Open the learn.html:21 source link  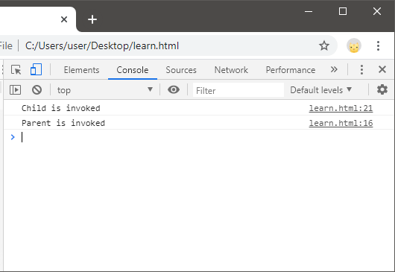[x=341, y=108]
